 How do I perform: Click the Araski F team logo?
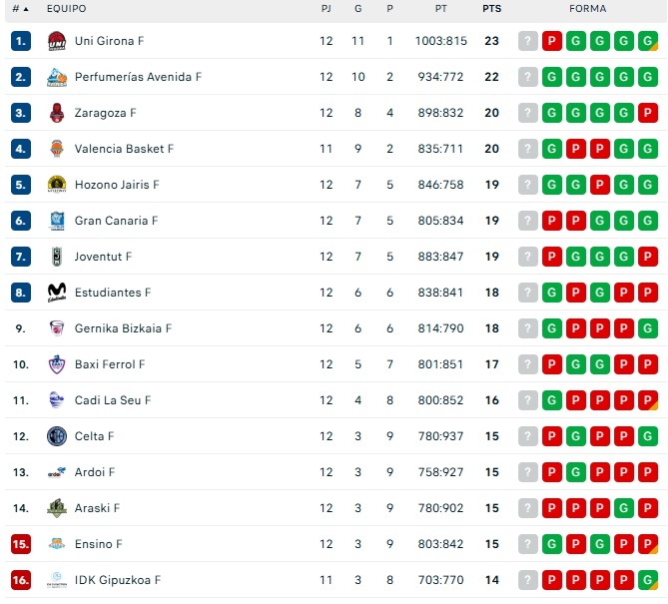(57, 508)
